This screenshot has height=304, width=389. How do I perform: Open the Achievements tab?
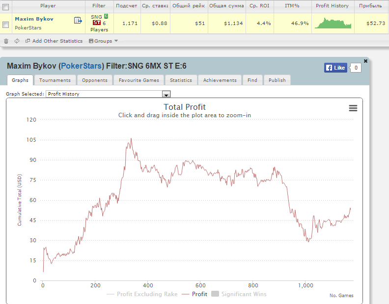(220, 80)
